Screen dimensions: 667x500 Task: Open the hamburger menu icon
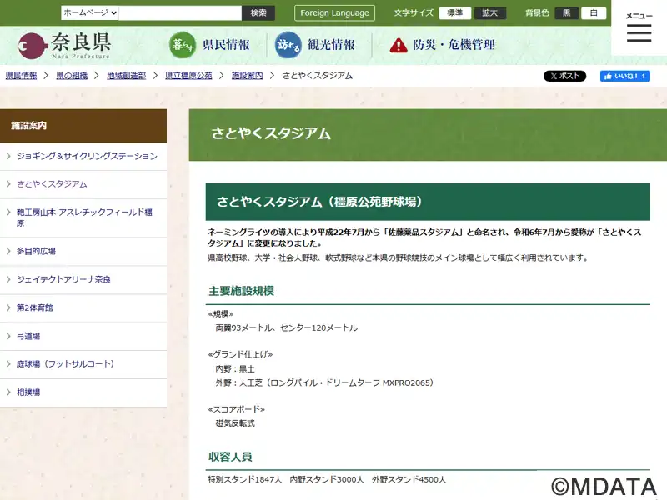[639, 32]
